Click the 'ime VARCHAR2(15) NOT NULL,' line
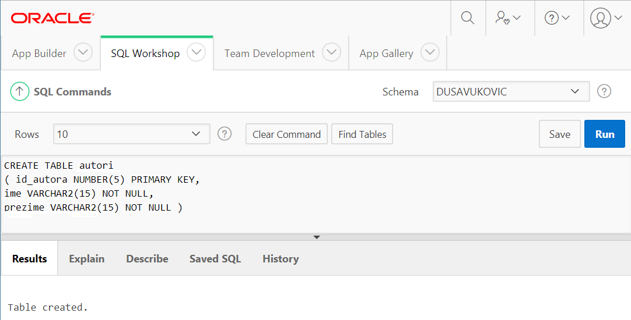631x320 pixels. (79, 194)
